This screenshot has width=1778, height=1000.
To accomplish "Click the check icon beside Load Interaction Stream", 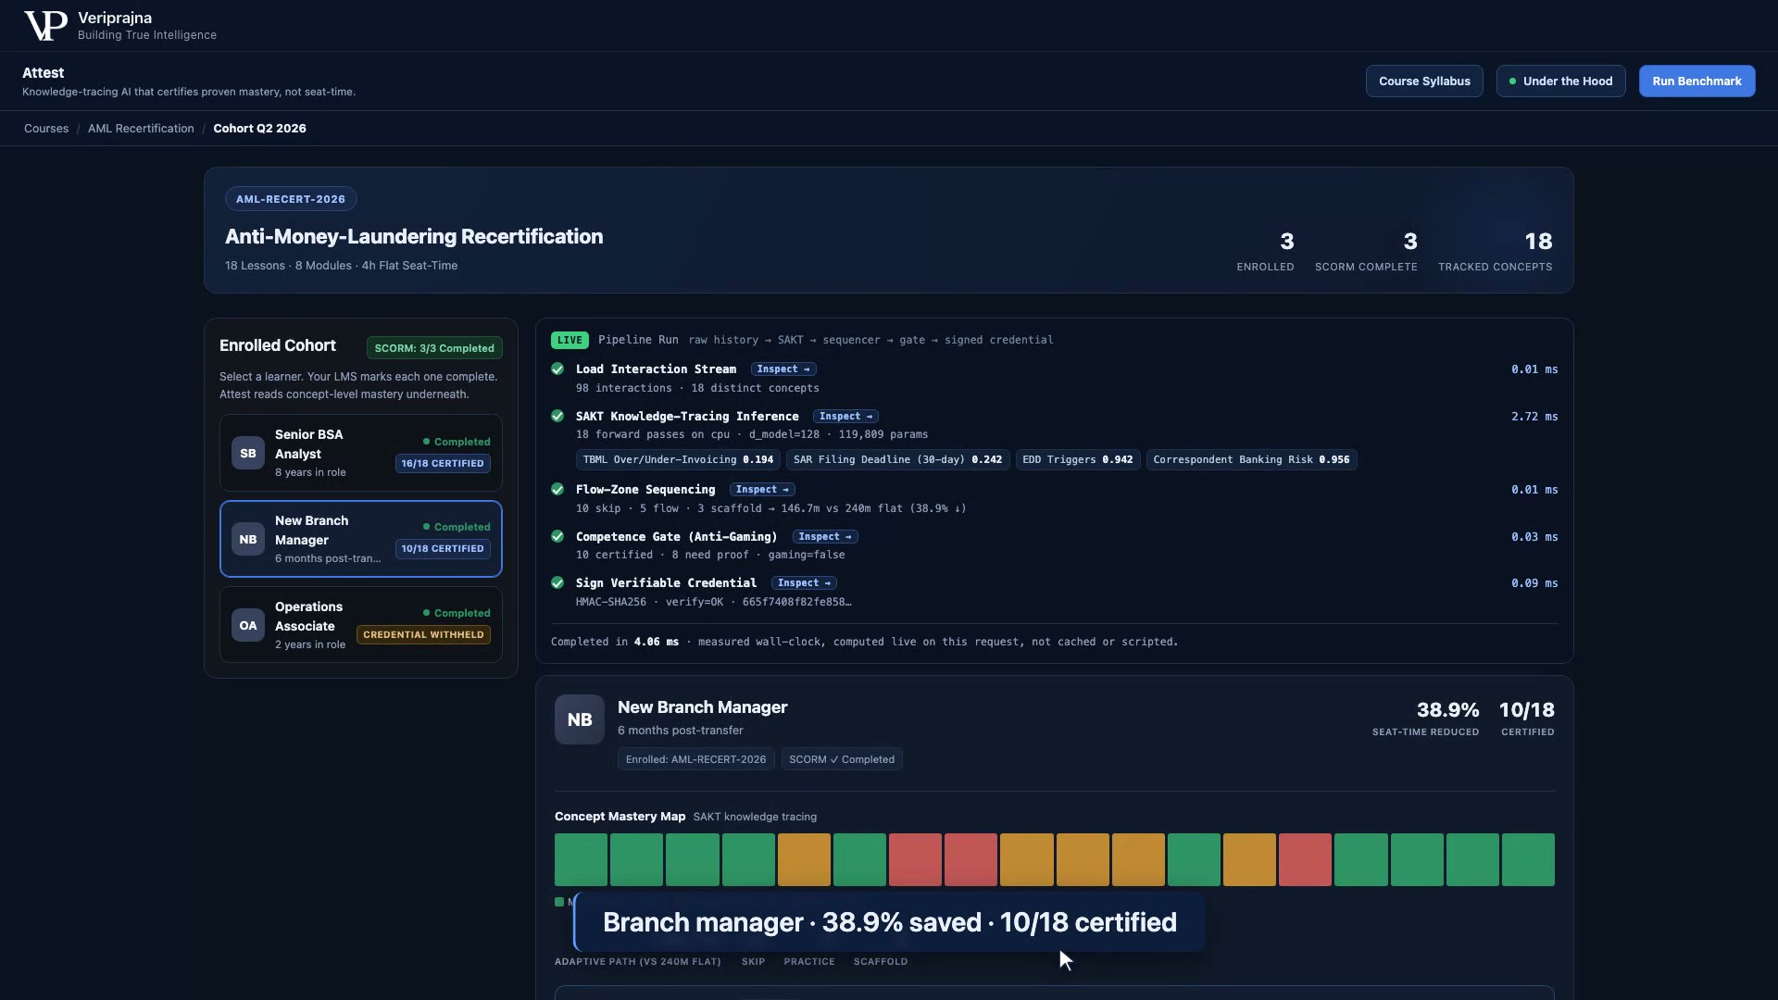I will pyautogui.click(x=557, y=369).
